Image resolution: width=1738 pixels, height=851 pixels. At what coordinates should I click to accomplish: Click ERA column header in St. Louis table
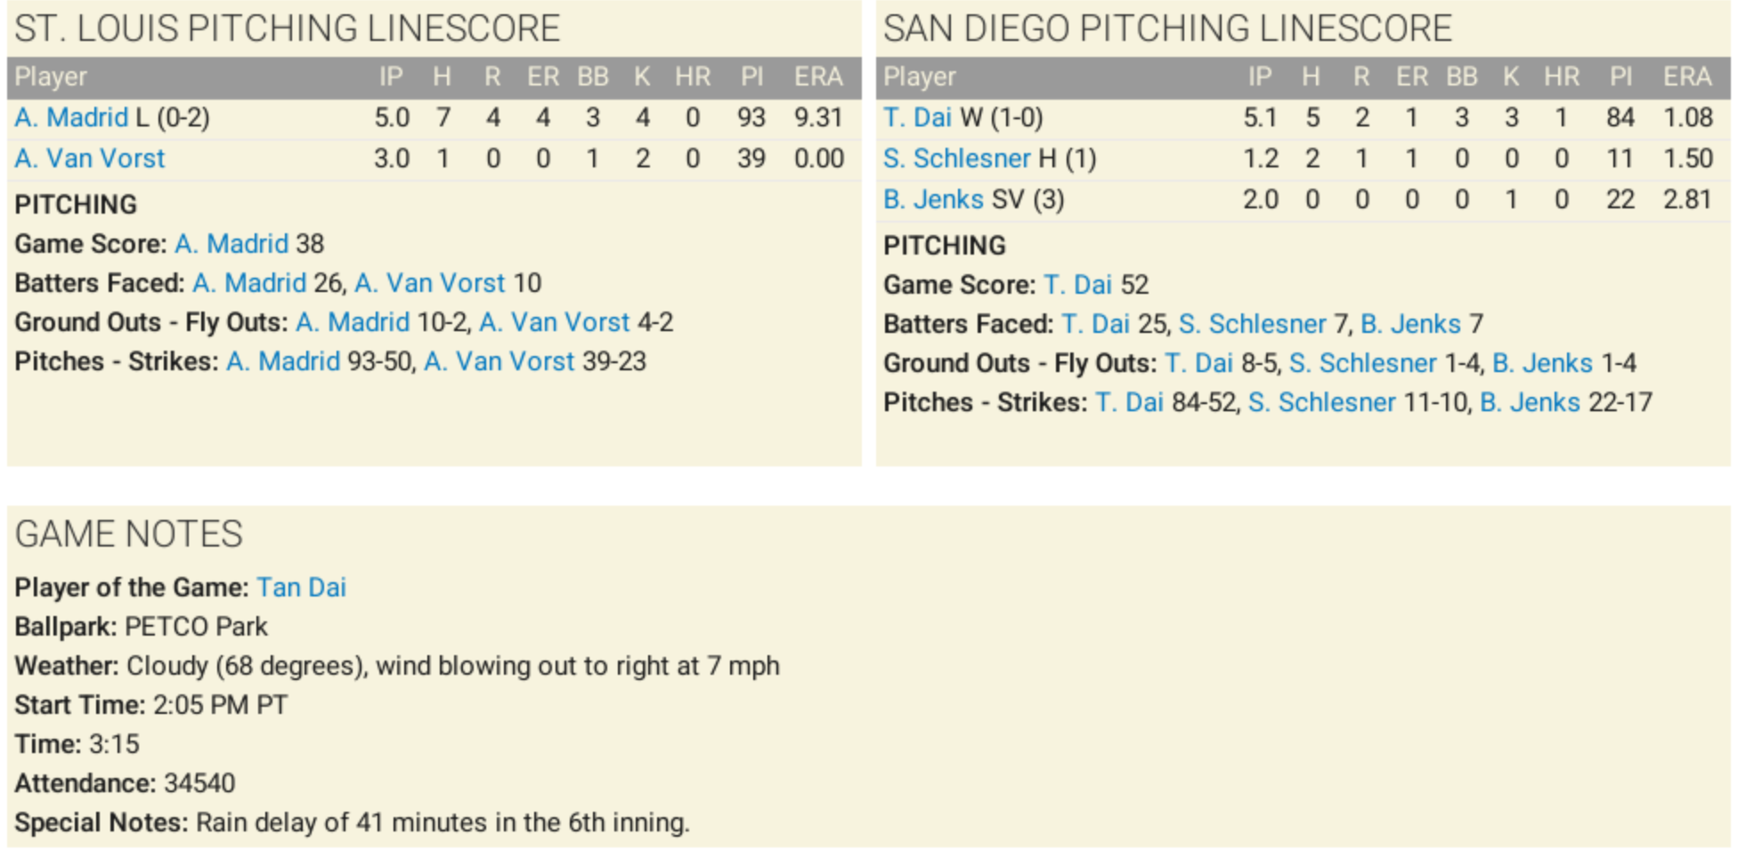pyautogui.click(x=818, y=77)
